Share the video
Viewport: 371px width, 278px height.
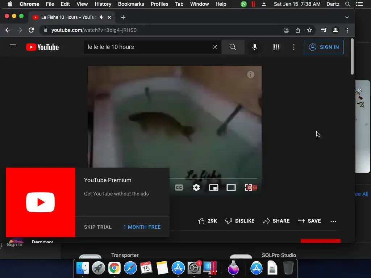(x=276, y=221)
